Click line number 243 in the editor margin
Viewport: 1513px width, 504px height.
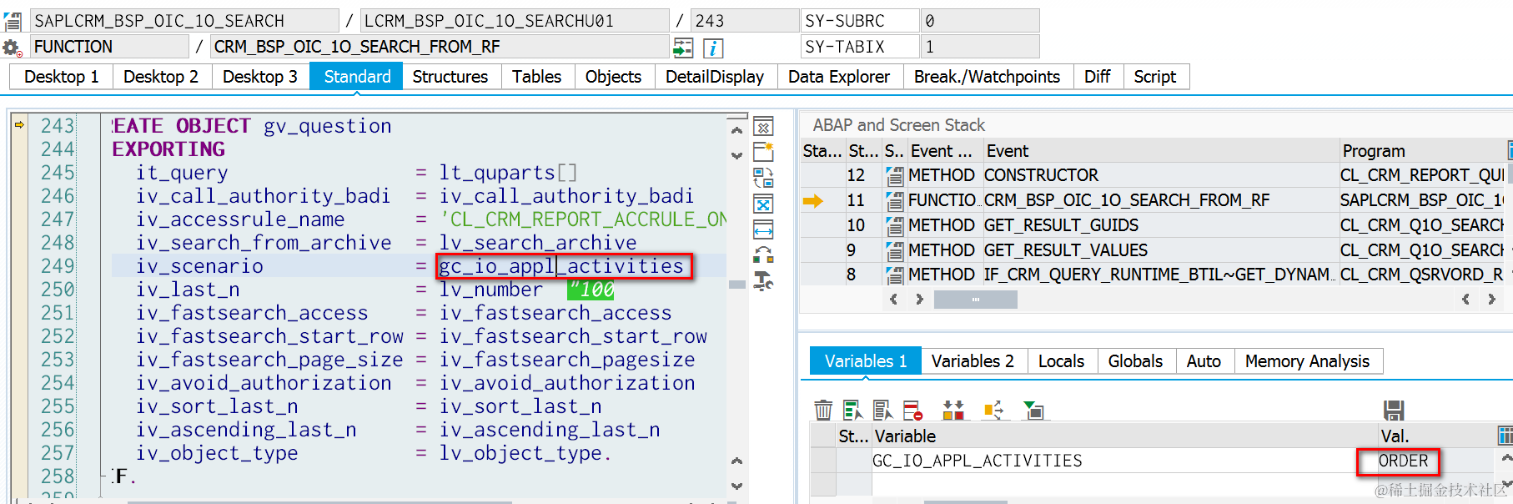58,126
